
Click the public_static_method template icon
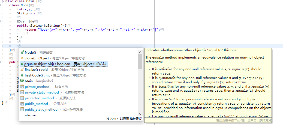[x=22, y=109]
